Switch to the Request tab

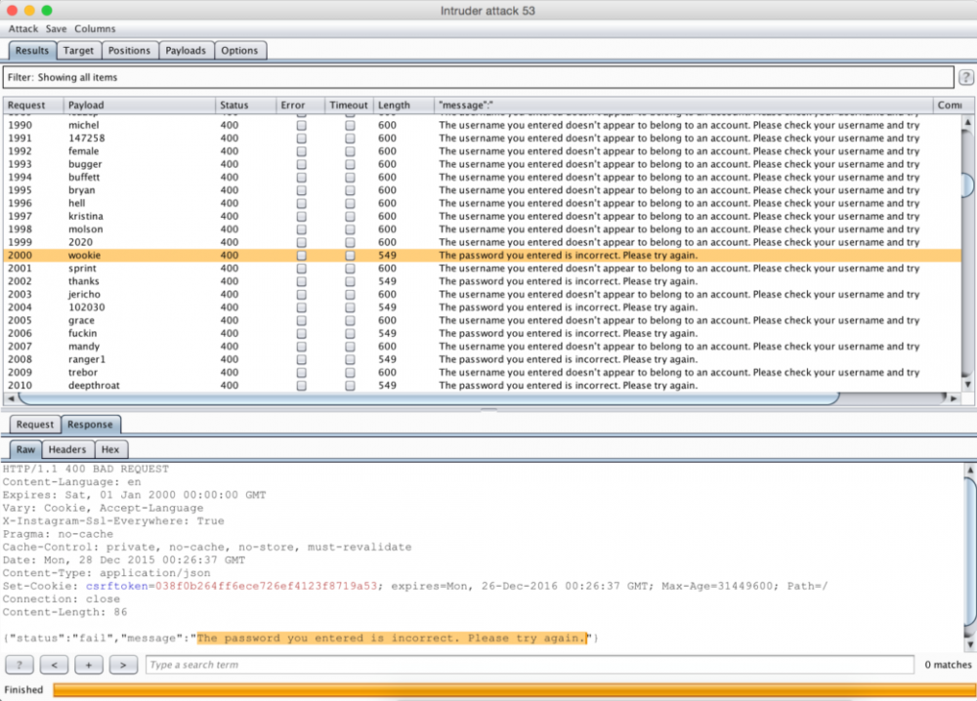[x=35, y=425]
